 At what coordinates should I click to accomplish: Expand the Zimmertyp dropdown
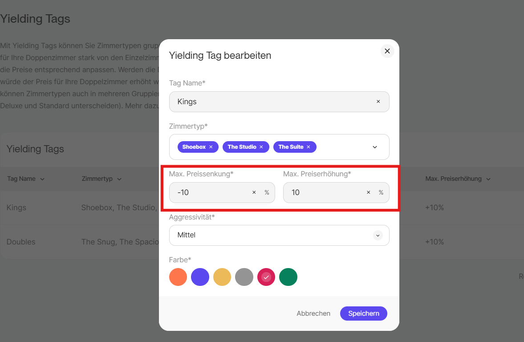pyautogui.click(x=374, y=147)
